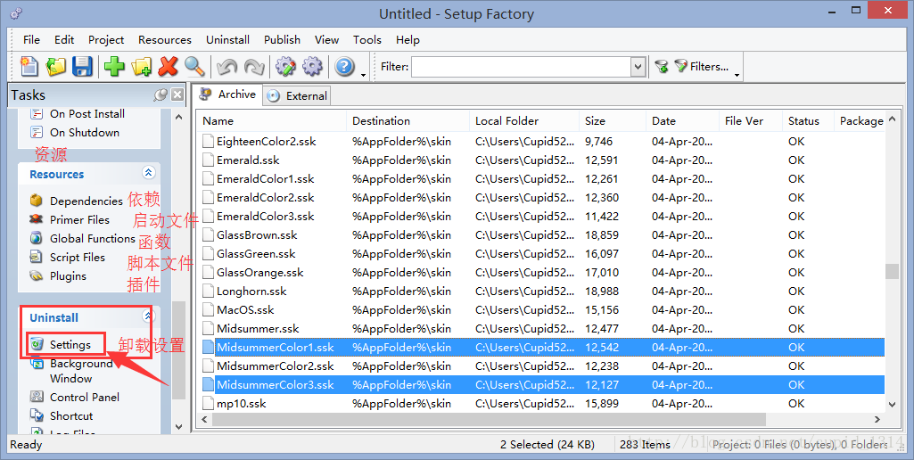Select mp10.ssk file row
The width and height of the screenshot is (914, 460).
542,404
